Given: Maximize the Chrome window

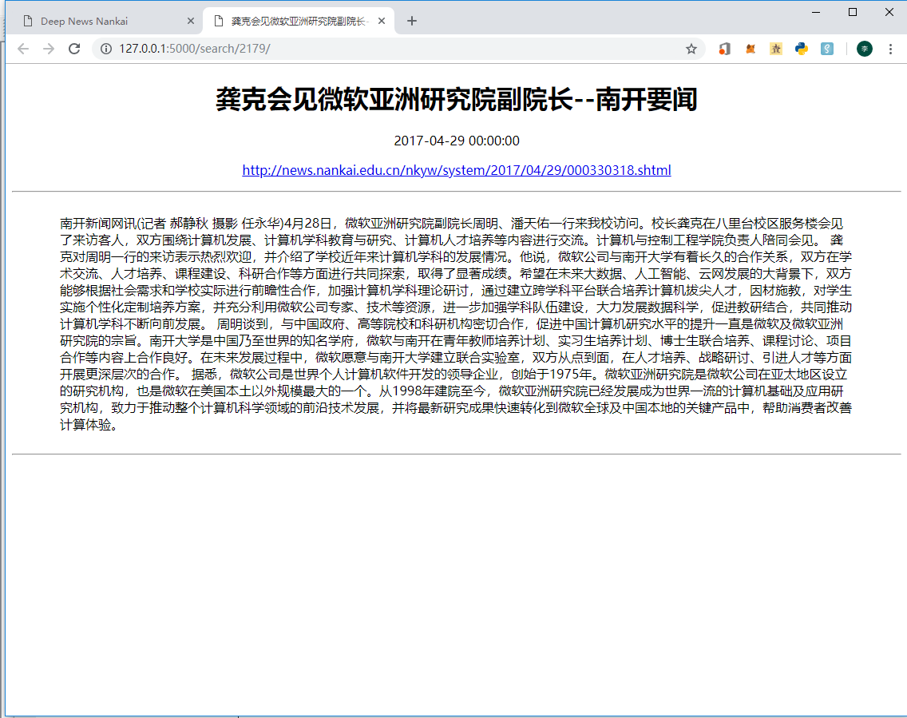Looking at the screenshot, I should (853, 12).
